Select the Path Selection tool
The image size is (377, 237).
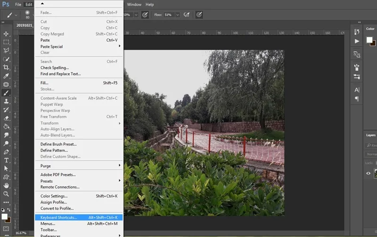(x=6, y=169)
